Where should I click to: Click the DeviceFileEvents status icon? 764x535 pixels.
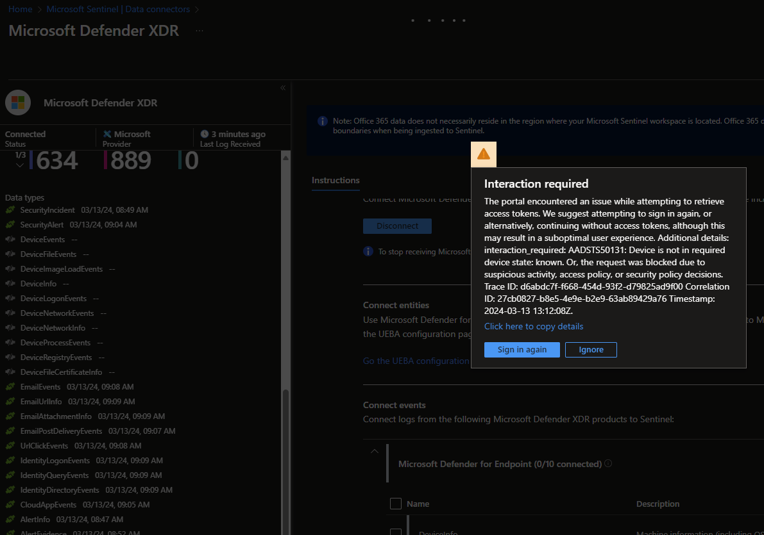[x=10, y=254]
